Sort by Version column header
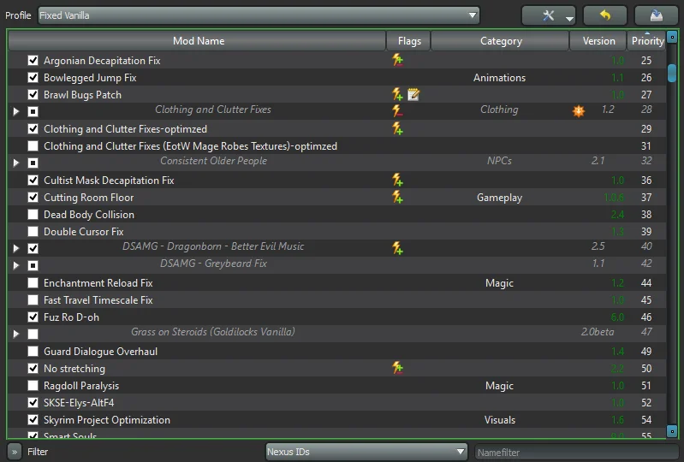The width and height of the screenshot is (684, 462). tap(598, 40)
